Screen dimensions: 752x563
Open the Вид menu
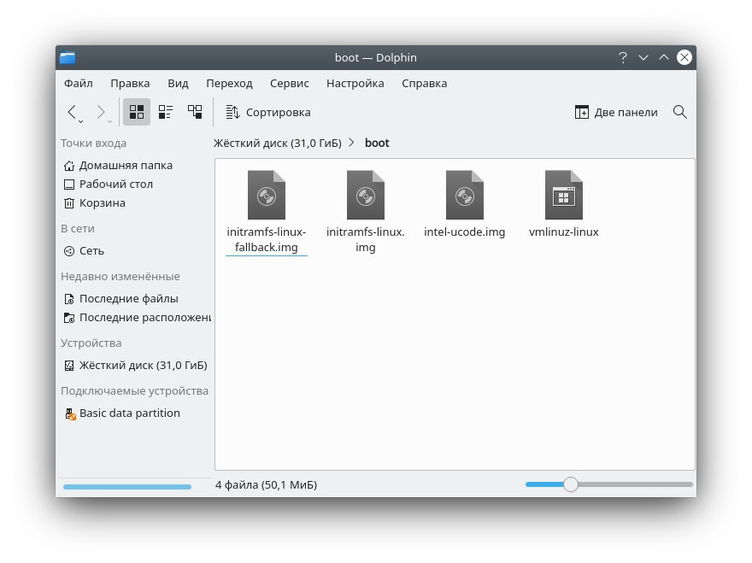[x=178, y=84]
